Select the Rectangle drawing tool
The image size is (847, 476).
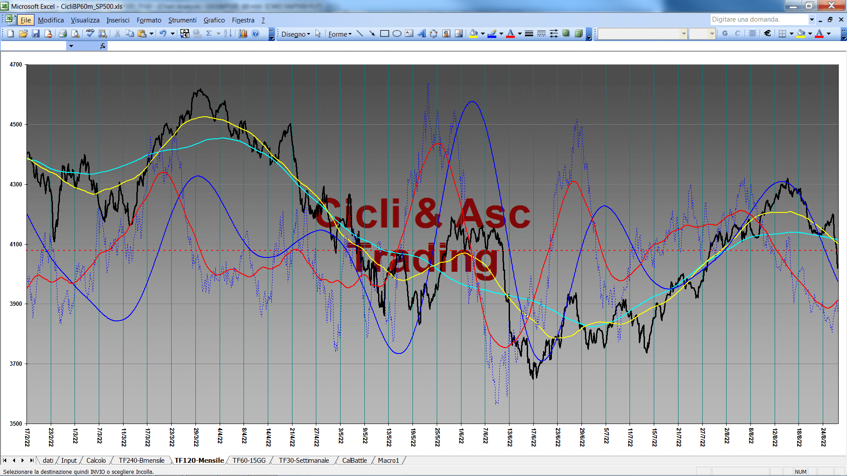click(384, 33)
